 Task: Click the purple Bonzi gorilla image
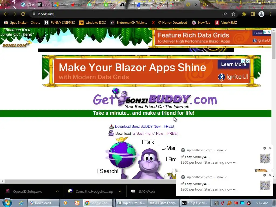click(149, 164)
